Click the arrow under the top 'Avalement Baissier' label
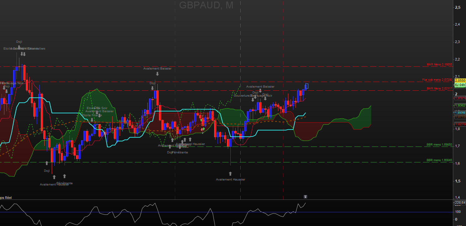The height and width of the screenshot is (226, 466). [157, 74]
